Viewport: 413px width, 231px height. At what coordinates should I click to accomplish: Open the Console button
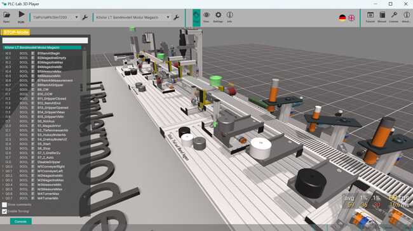[x=21, y=221]
